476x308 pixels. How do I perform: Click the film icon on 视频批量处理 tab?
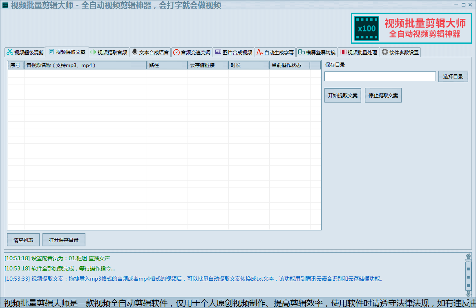pos(343,52)
